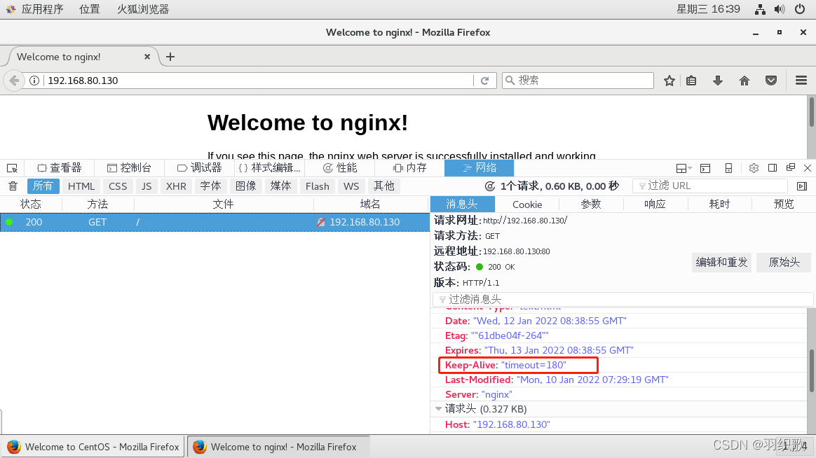
Task: Open the Cookie details tab
Action: point(527,204)
